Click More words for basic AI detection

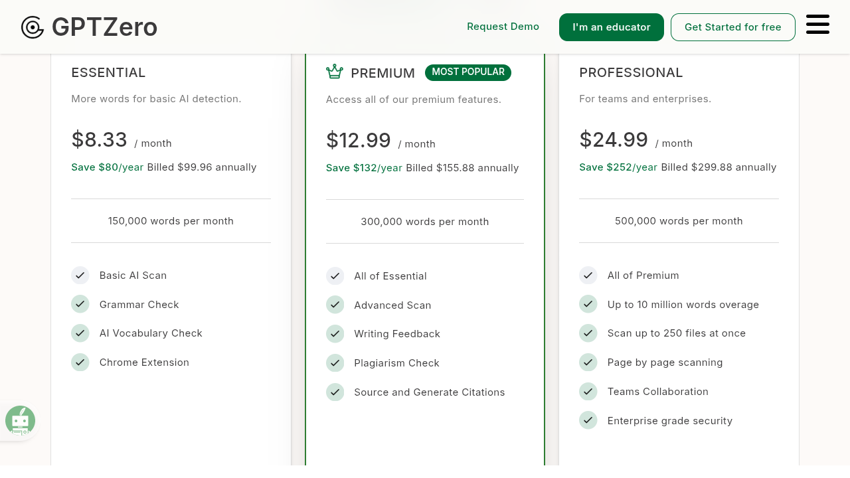(156, 99)
